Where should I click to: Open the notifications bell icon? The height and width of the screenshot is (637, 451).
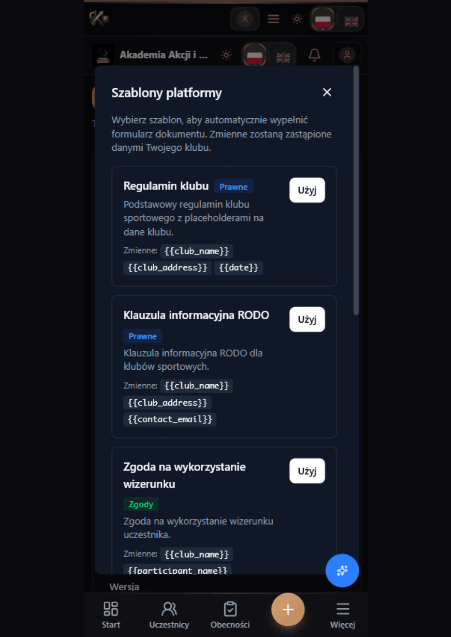coord(315,54)
